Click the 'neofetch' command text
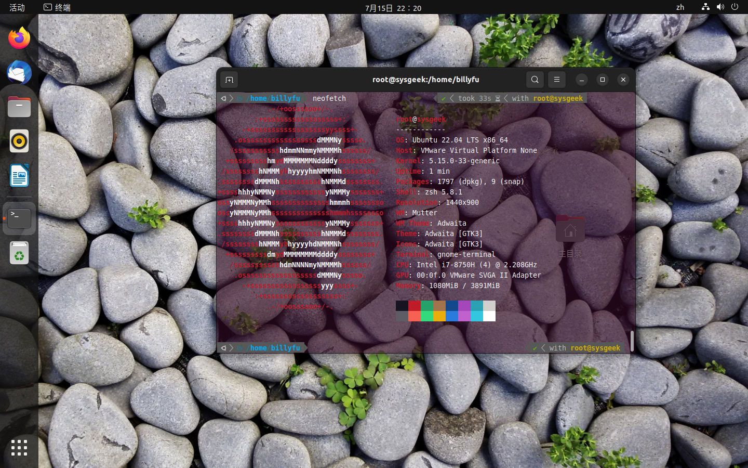 [329, 98]
